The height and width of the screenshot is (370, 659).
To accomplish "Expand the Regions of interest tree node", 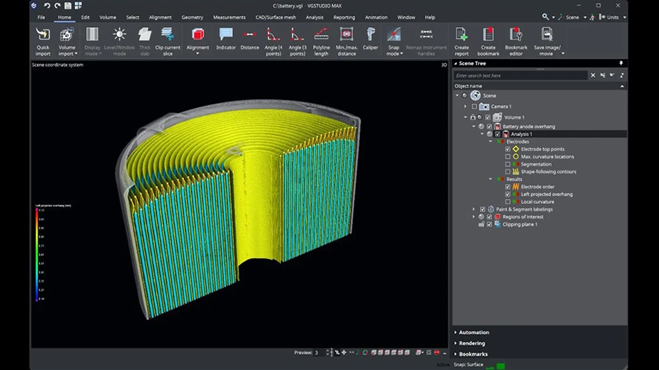I will (473, 217).
